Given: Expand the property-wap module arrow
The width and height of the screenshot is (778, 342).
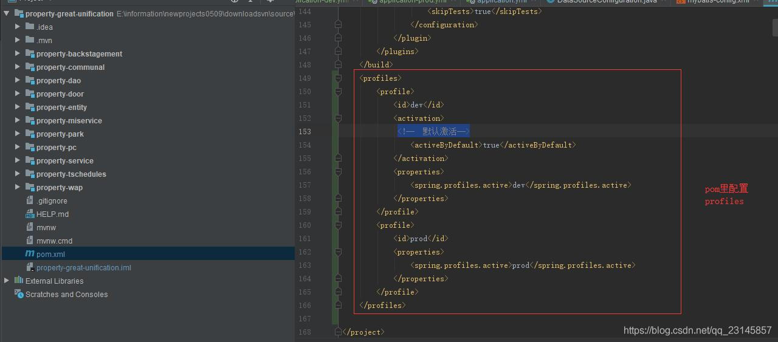Looking at the screenshot, I should [18, 187].
